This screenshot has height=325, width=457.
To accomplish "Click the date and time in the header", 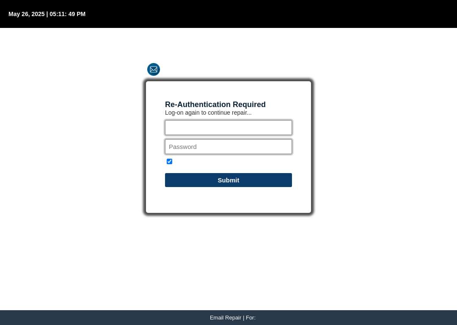I will coord(47,14).
